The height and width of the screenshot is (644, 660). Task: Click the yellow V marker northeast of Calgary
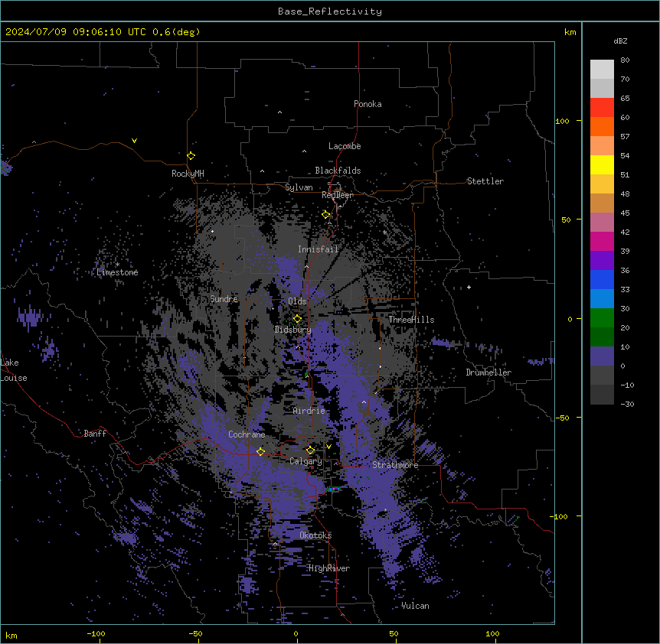(328, 447)
